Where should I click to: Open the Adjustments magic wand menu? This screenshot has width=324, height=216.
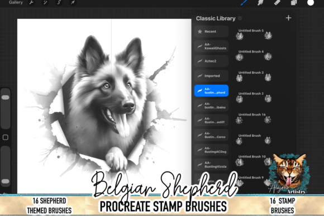[x=45, y=2]
